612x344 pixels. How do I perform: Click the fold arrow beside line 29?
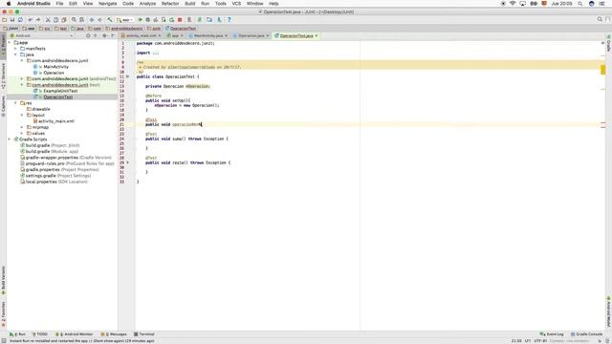tap(127, 162)
